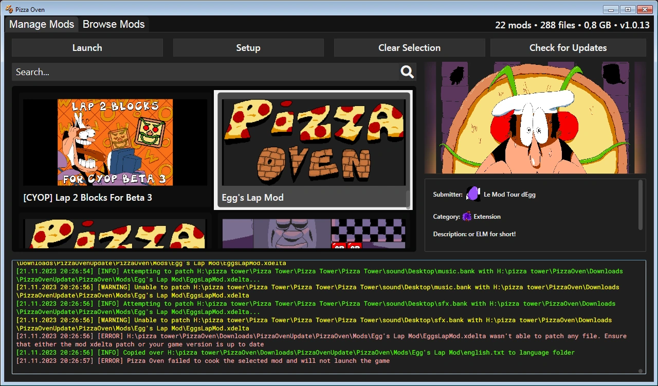Viewport: 658px width, 386px height.
Task: Click the Clear Selection button
Action: click(x=410, y=48)
